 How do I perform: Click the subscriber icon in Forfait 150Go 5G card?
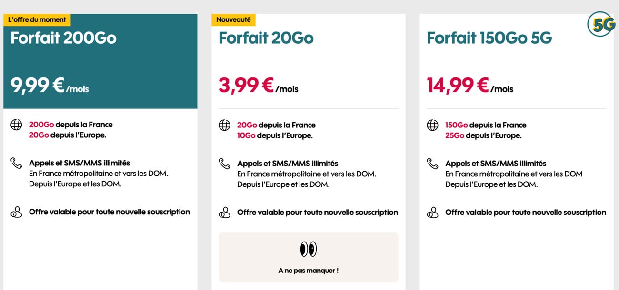click(x=432, y=213)
